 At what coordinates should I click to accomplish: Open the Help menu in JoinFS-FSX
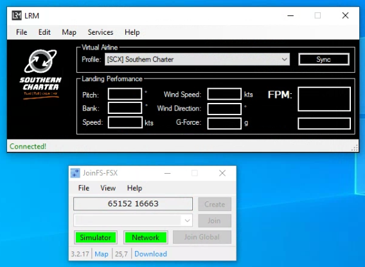click(x=134, y=188)
